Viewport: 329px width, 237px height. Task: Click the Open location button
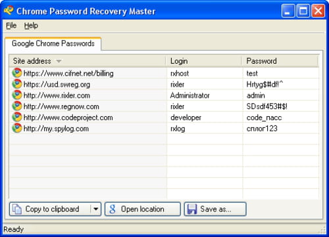coord(143,209)
